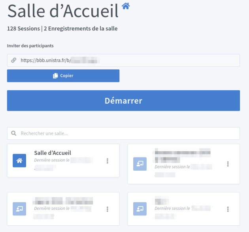This screenshot has width=249, height=232.
Task: Click the chain link icon in invite field
Action: pyautogui.click(x=14, y=60)
